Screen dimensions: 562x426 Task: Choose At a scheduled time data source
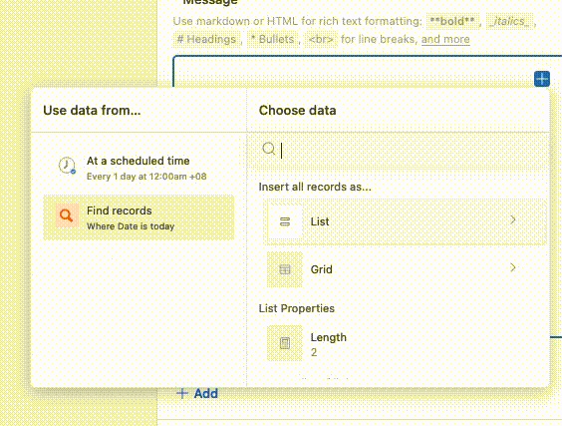(x=139, y=168)
